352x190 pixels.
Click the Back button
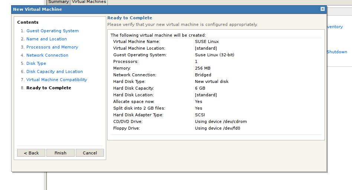[31, 153]
